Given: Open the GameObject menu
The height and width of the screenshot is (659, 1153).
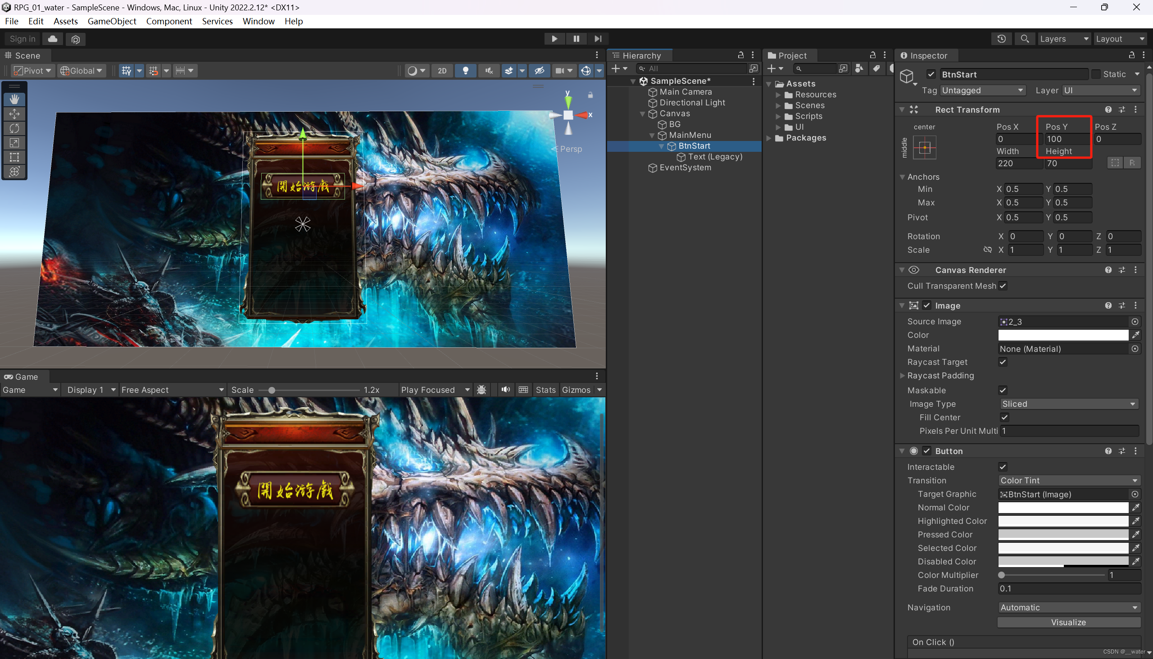Looking at the screenshot, I should pos(112,21).
